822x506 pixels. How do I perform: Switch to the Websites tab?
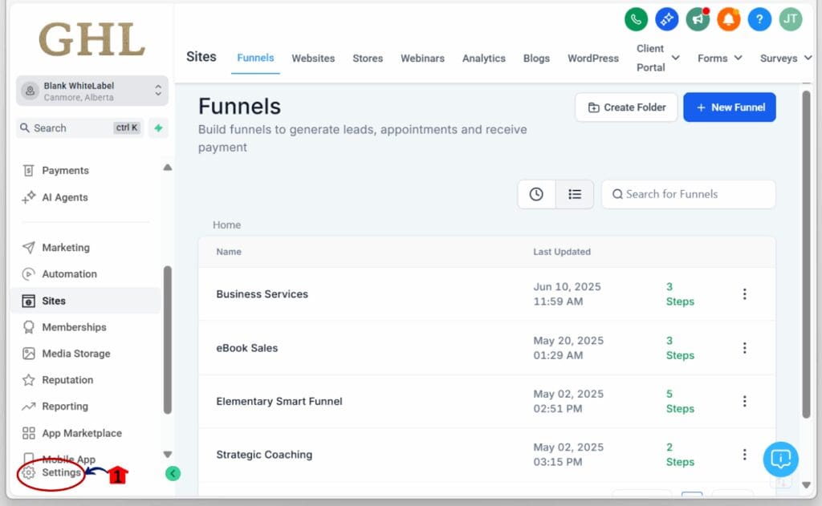pos(313,58)
